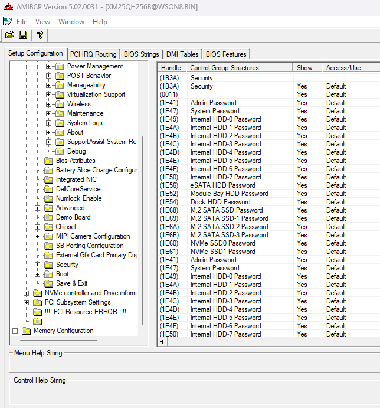Click the Save & Exit folder icon
This screenshot has width=380, height=408.
(x=48, y=283)
